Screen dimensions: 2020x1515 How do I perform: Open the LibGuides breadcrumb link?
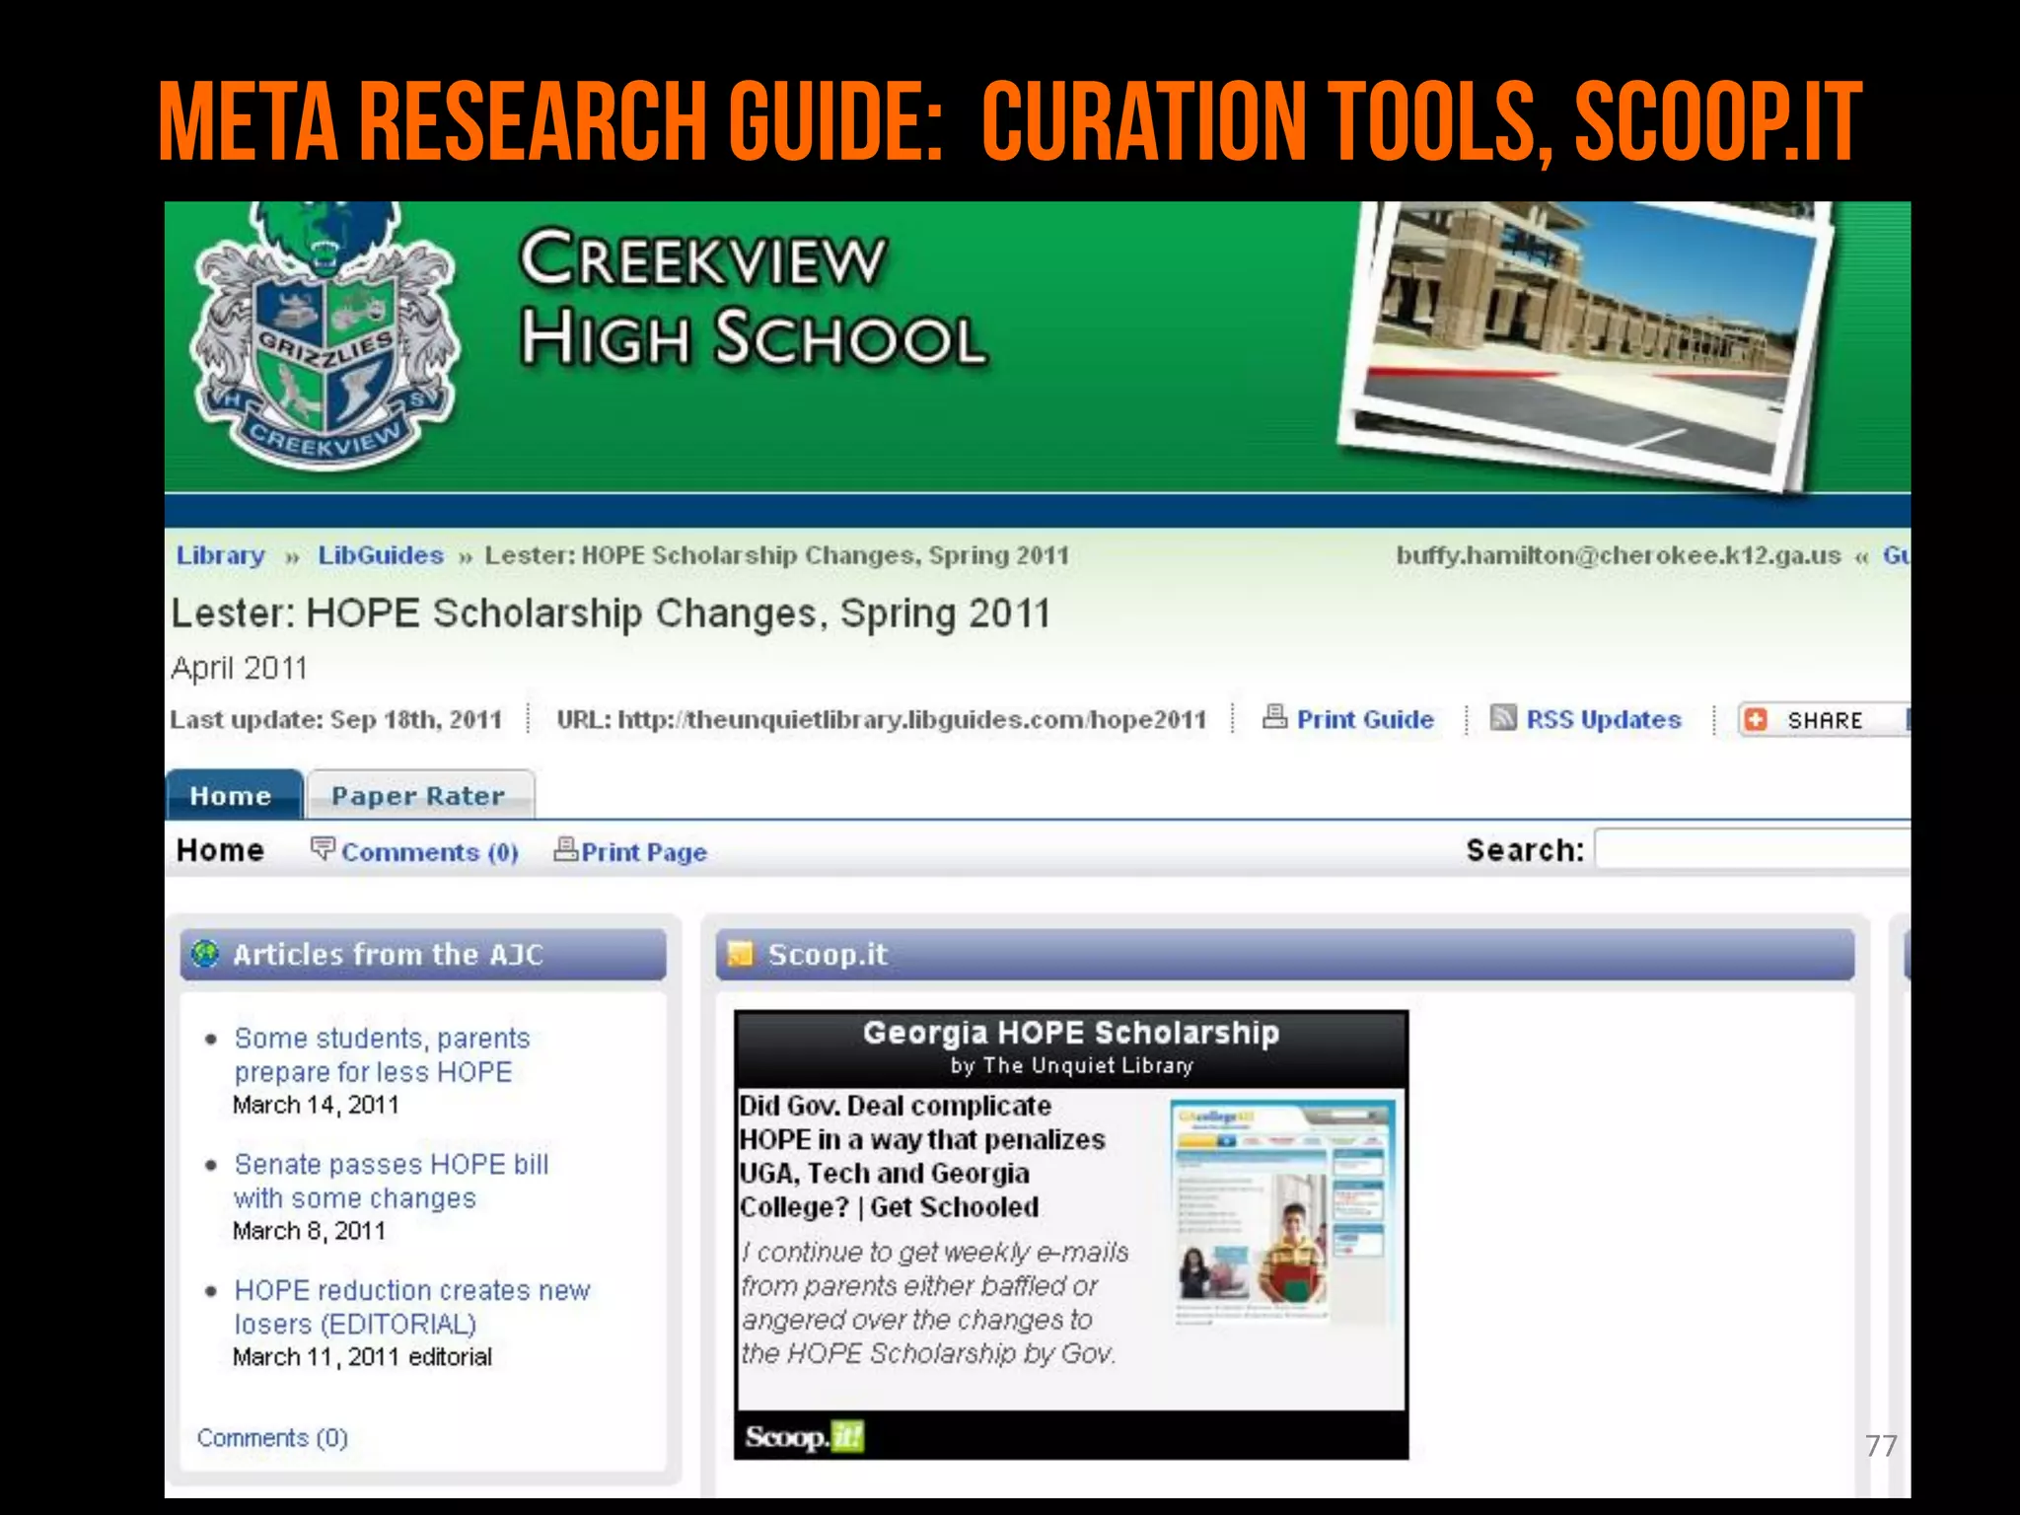pyautogui.click(x=381, y=555)
